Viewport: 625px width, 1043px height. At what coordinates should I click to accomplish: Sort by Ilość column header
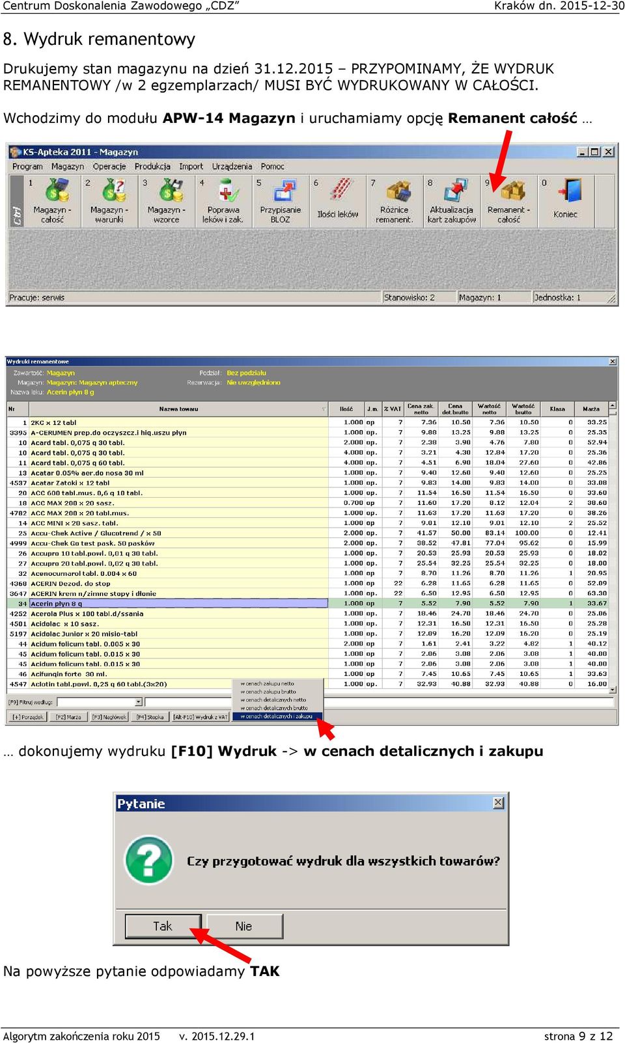click(346, 409)
